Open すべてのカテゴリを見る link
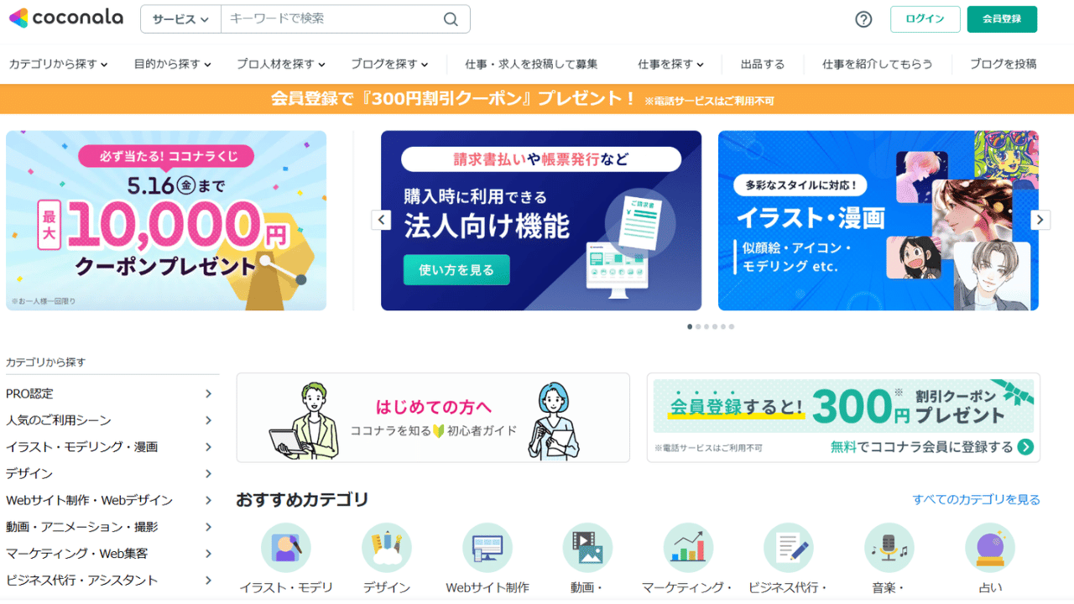This screenshot has width=1074, height=604. point(977,499)
